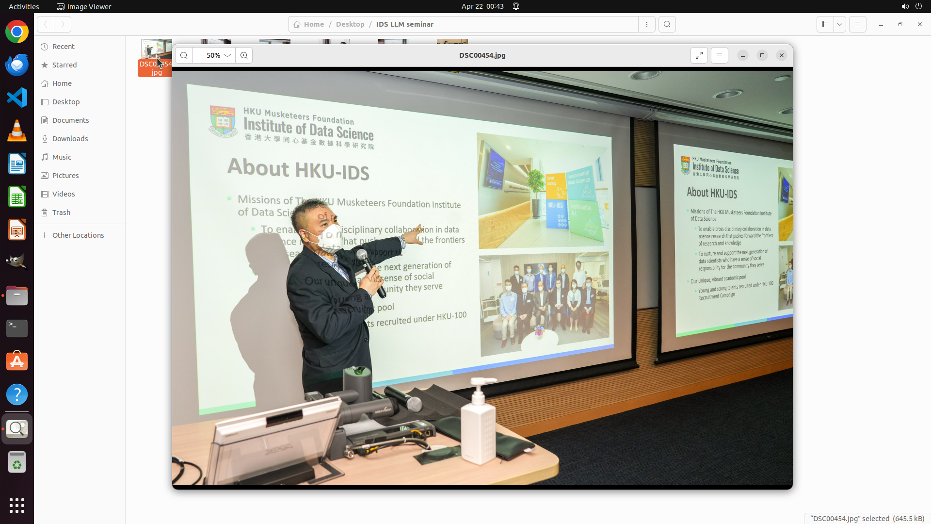This screenshot has width=931, height=524.
Task: Open the Image Viewer app menu
Action: pyautogui.click(x=84, y=6)
